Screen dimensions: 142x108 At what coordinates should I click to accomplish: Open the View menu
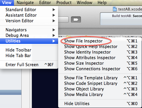[x=7, y=3]
